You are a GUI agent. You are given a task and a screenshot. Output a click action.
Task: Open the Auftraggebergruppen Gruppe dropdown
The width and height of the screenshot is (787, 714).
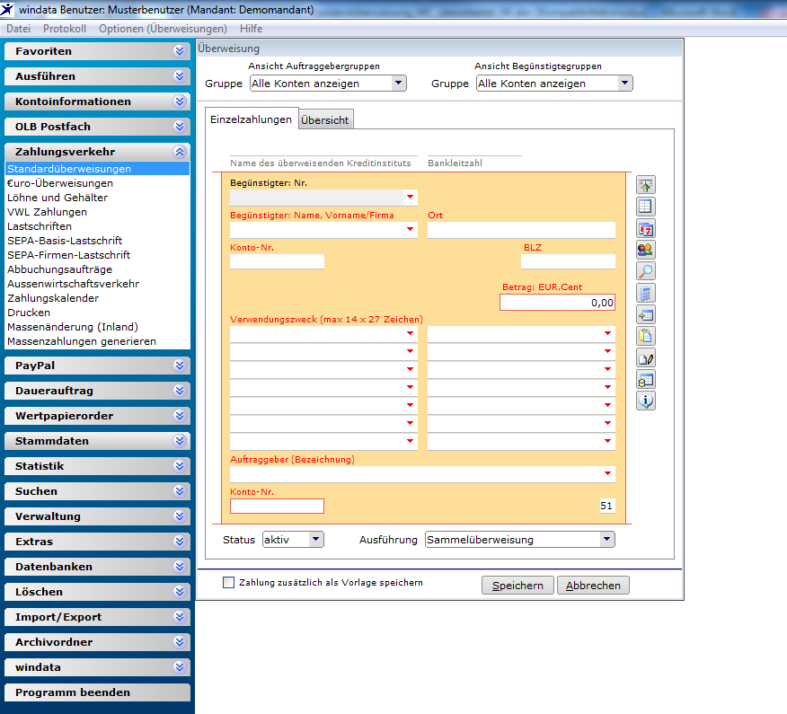(399, 84)
